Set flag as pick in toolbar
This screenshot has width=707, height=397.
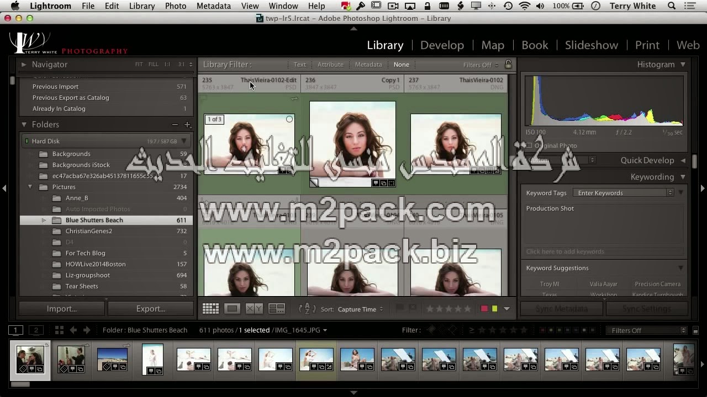[399, 309]
